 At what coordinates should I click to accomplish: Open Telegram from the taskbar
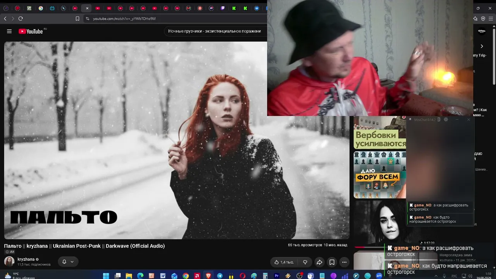click(220, 276)
